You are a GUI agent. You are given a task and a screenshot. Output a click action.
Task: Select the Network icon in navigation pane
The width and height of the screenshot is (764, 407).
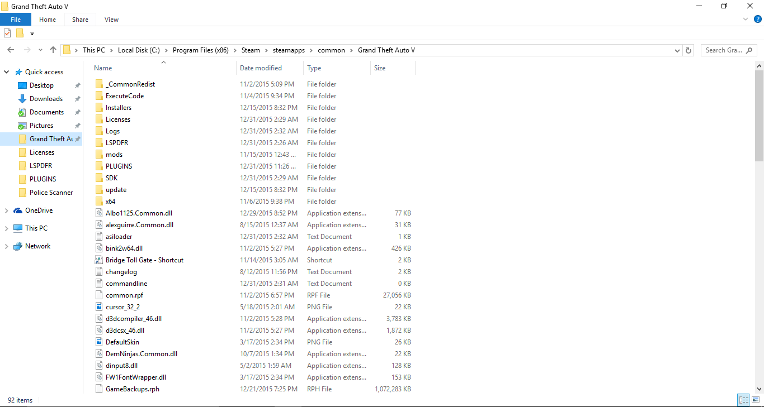[x=18, y=246]
